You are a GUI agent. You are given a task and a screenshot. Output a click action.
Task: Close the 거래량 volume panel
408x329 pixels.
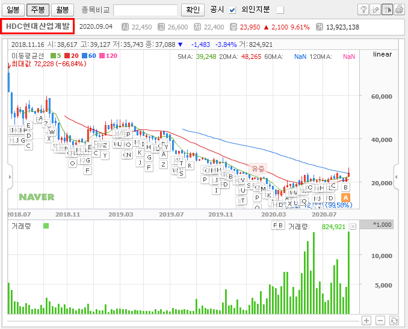(x=353, y=227)
